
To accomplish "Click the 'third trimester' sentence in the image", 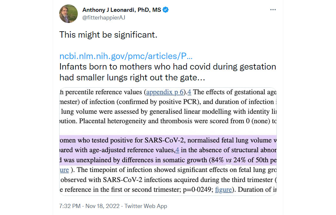I will pyautogui.click(x=168, y=180).
